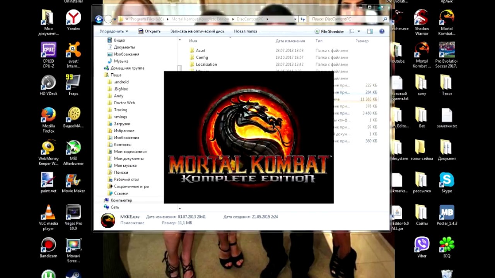Launch paint.net from the desktop

(x=48, y=183)
